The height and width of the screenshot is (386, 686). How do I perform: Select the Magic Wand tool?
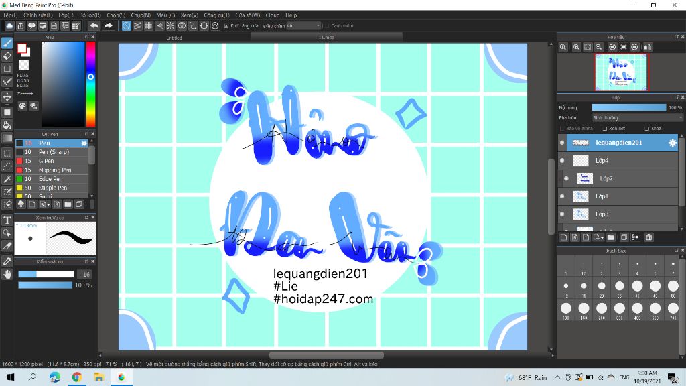pyautogui.click(x=7, y=179)
